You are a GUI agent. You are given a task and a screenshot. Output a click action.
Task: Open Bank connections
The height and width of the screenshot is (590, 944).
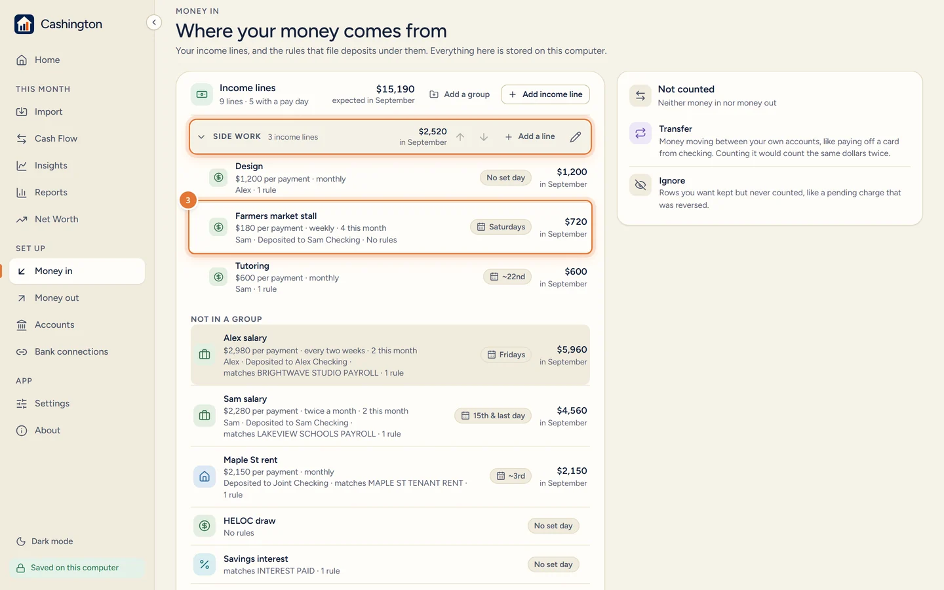[77, 352]
